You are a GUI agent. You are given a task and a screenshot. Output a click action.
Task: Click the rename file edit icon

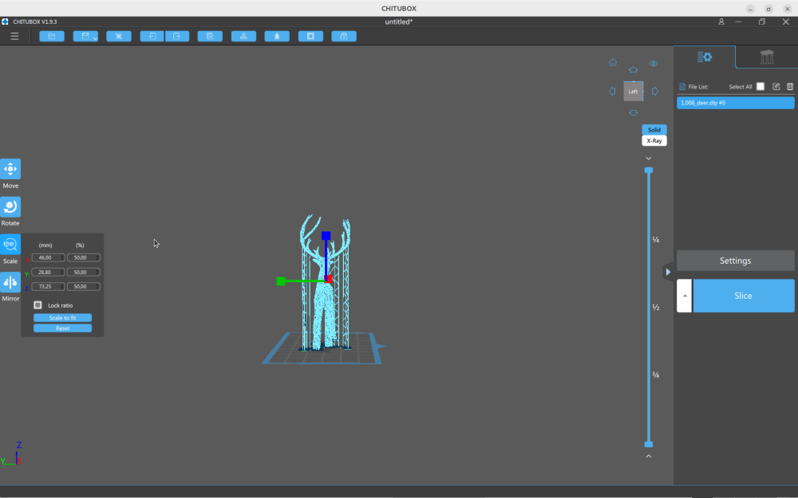point(776,86)
